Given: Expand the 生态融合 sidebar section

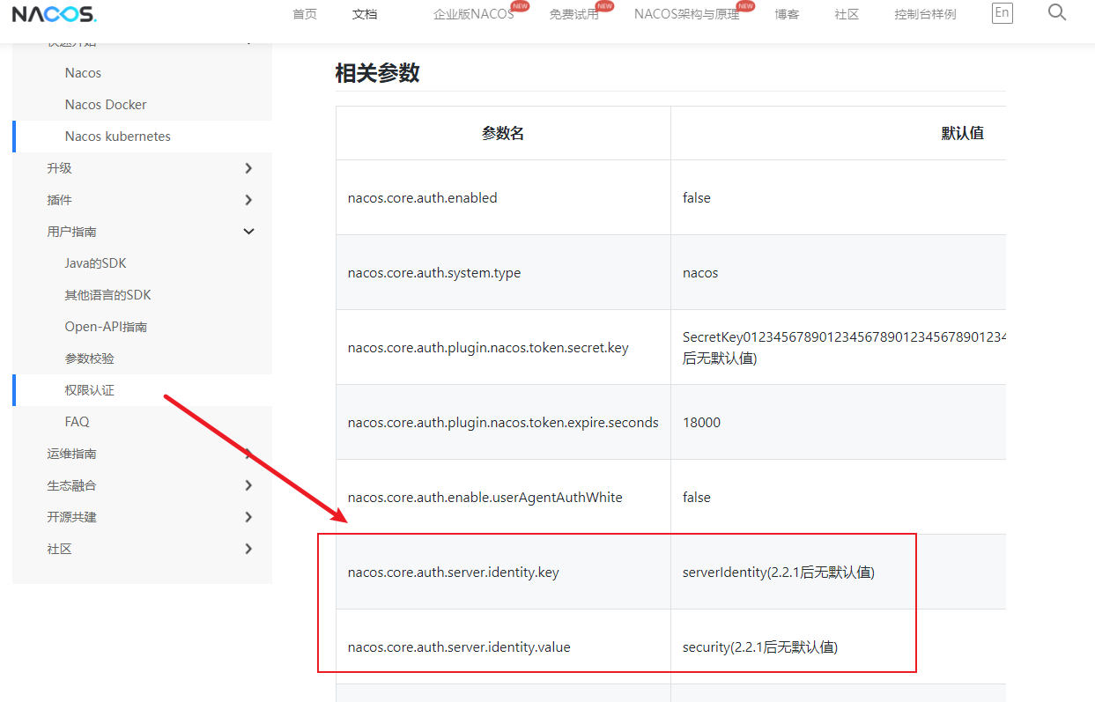Looking at the screenshot, I should pos(248,484).
